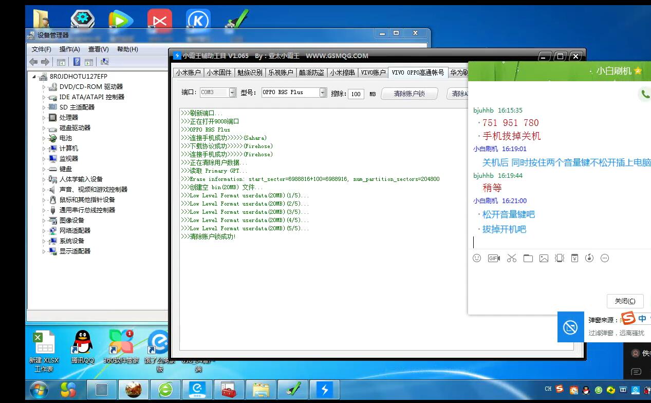Collapse the 8R0JDHOTU127EFP root node
The width and height of the screenshot is (651, 403).
pos(34,77)
